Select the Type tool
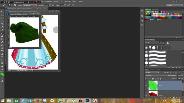 click(2, 57)
